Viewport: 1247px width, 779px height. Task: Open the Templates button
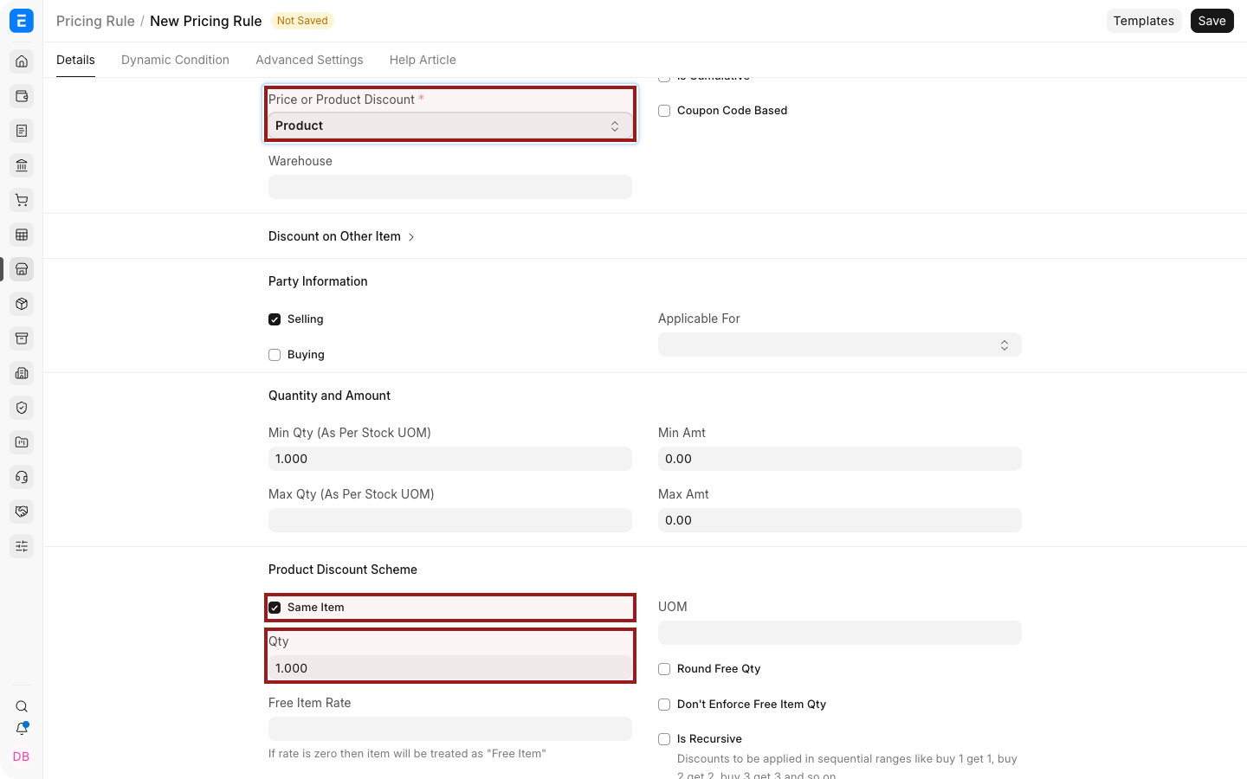click(1143, 21)
